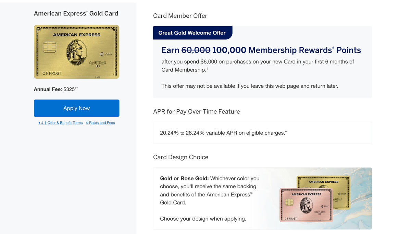Screen dimensions: 411x234
Task: Click the strikethrough 60,000 points text
Action: [196, 50]
